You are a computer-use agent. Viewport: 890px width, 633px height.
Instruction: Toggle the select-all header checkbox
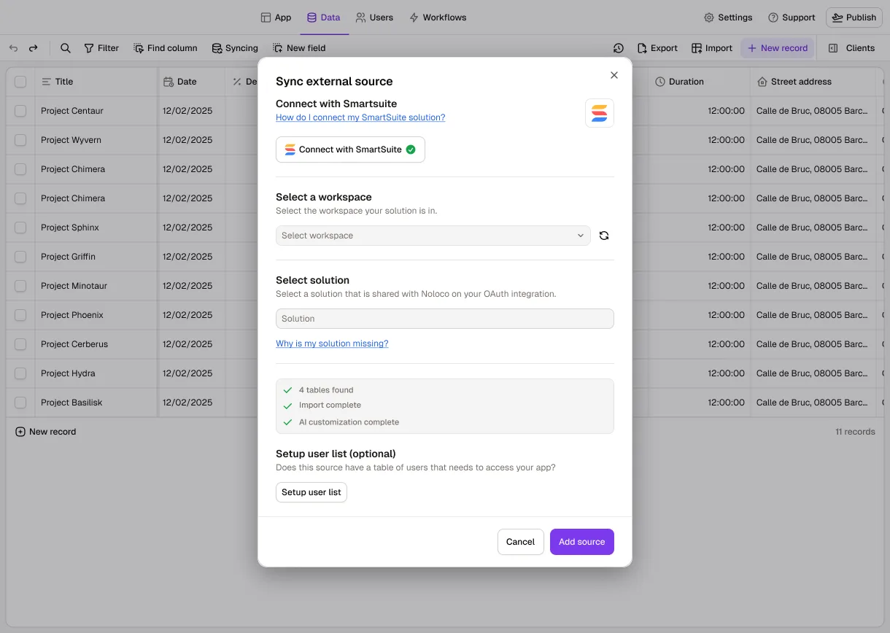[20, 82]
